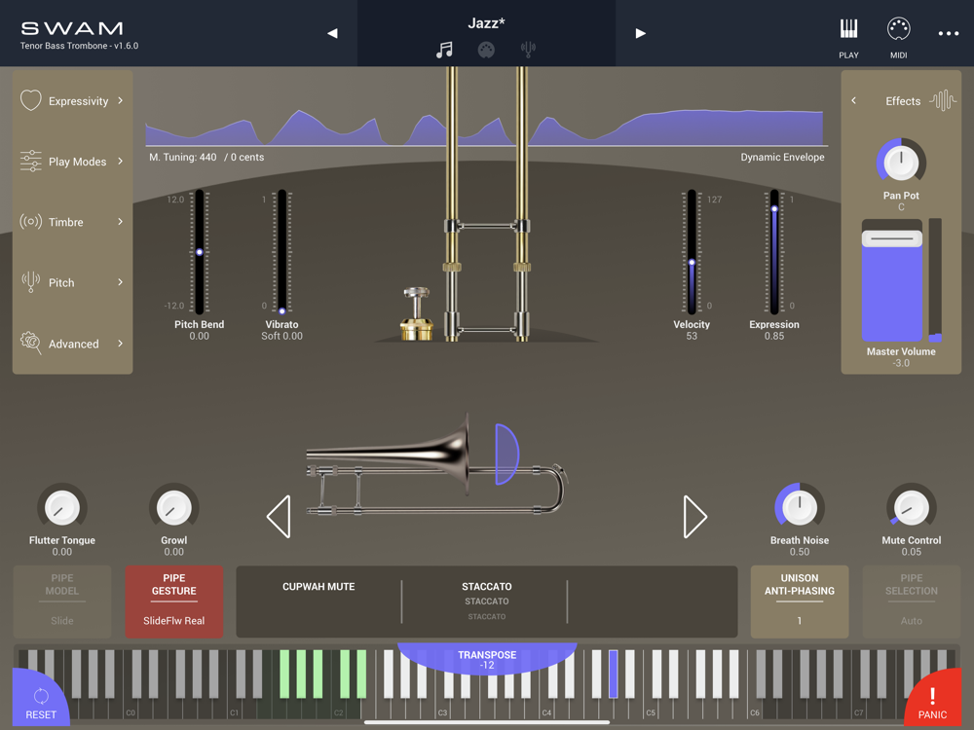Click the Pitch Bend slider handle
Screen dimensions: 974x730
tap(200, 252)
